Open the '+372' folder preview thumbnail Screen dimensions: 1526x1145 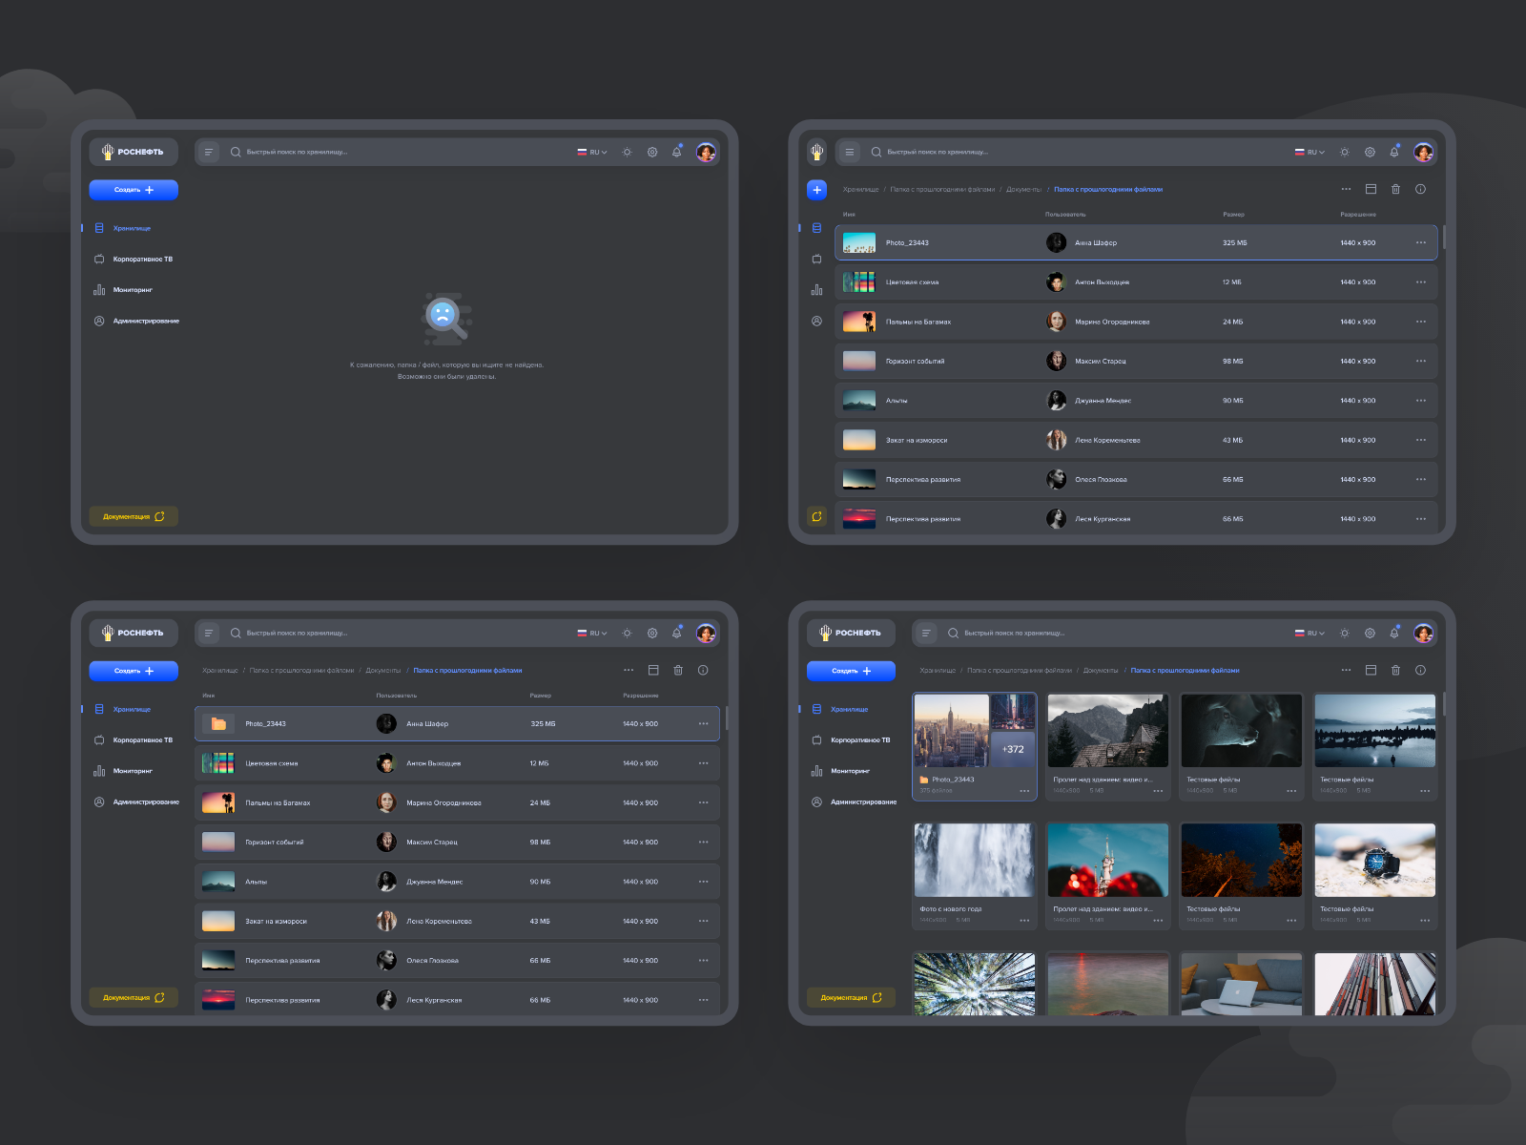tap(1013, 749)
